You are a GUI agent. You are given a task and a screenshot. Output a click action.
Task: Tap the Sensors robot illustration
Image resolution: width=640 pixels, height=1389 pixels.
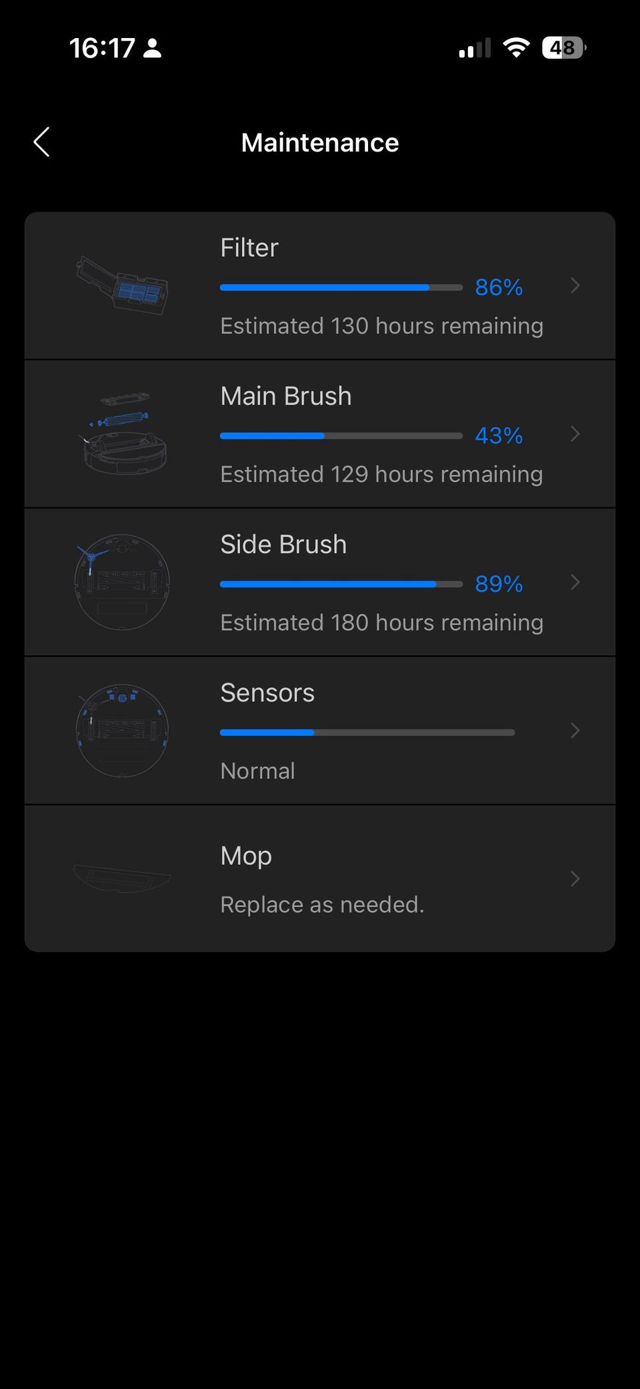pos(122,730)
